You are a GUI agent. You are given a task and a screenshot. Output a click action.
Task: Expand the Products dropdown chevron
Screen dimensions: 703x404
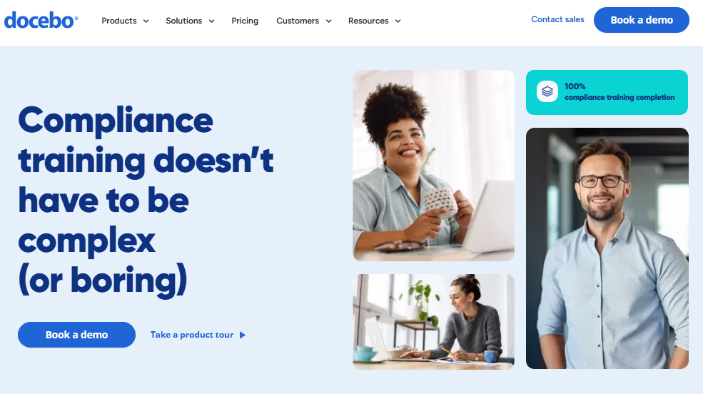click(x=146, y=21)
